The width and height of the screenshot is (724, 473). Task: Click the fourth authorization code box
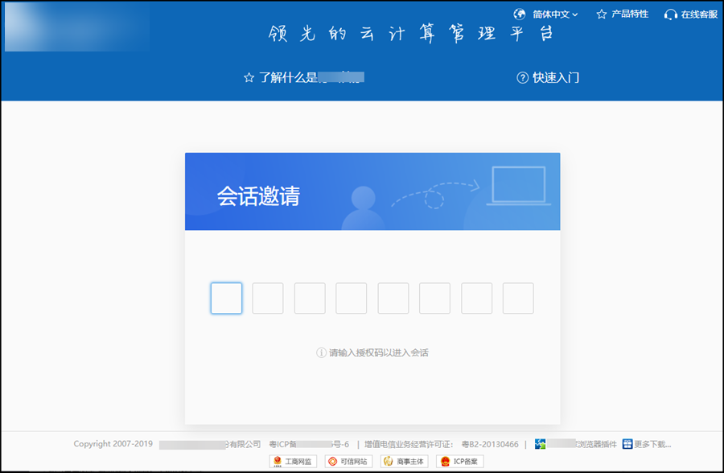click(x=352, y=298)
